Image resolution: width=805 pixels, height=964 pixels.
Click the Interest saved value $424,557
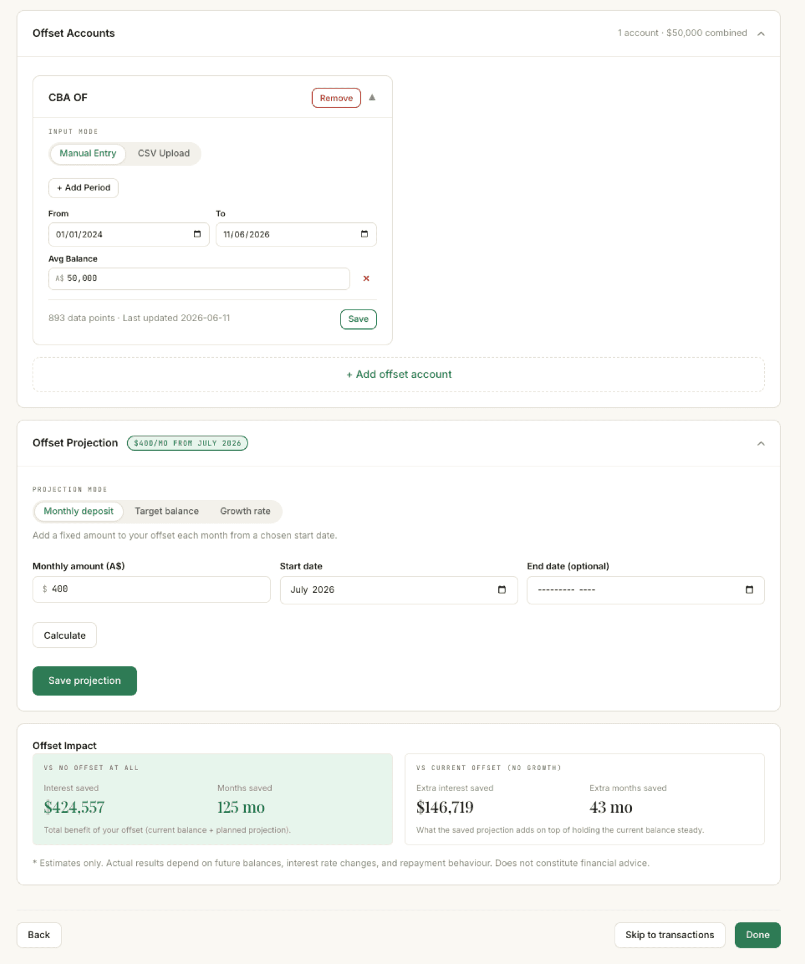point(74,807)
